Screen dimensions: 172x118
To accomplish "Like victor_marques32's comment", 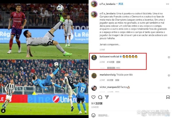I will (x=169, y=88).
